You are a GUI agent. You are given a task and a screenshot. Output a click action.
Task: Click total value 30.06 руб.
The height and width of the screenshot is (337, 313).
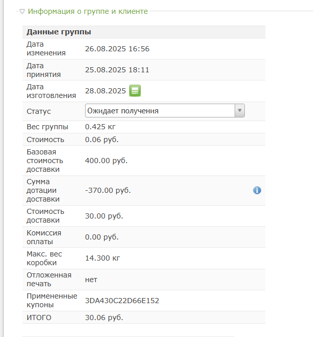click(104, 318)
